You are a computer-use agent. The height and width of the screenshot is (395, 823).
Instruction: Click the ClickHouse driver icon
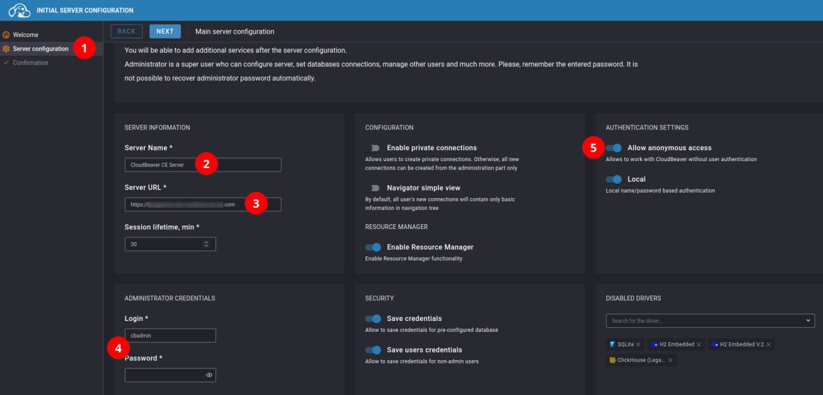coord(612,360)
